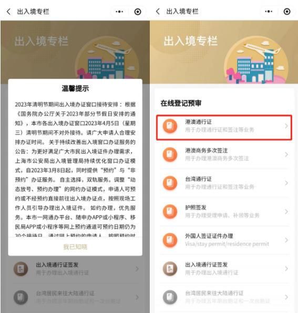298x313 pixels.
Task: Tap orange icon beside 护照签发
Action: pyautogui.click(x=170, y=211)
